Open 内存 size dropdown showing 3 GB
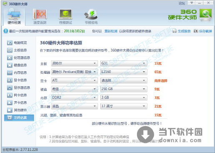Viewport: 215px width, 153px height. pos(124,98)
